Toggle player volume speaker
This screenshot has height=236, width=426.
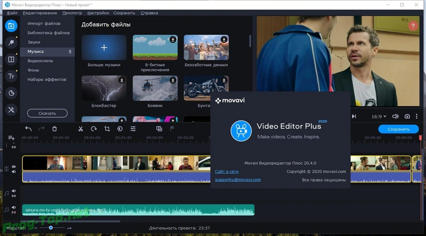click(395, 116)
